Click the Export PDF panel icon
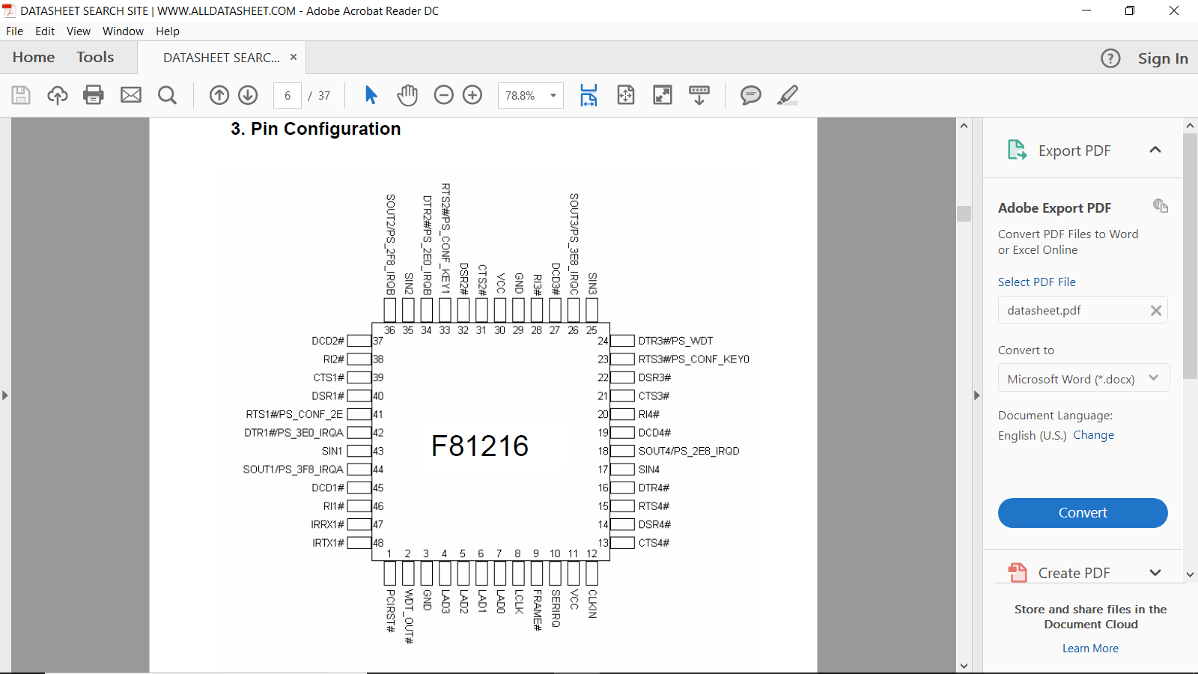Screen dimensions: 1198x674 1017,151
